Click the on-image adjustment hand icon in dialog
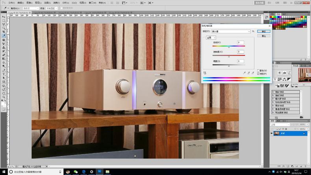The image size is (311, 175). (205, 73)
